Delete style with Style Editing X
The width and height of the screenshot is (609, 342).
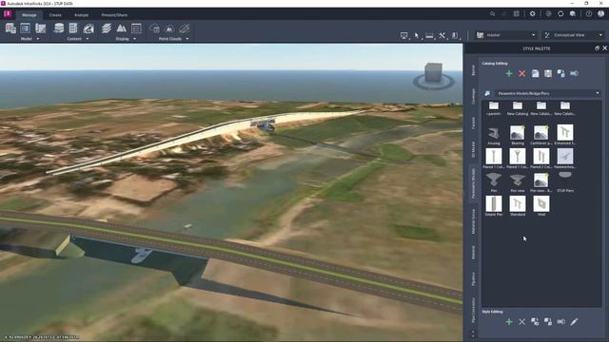522,322
